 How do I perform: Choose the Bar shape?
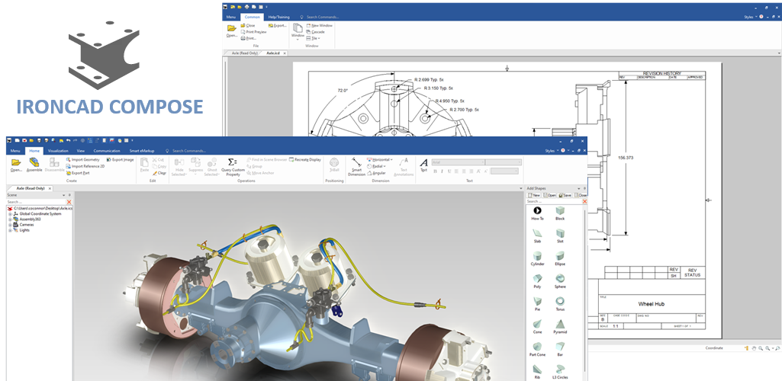(560, 349)
